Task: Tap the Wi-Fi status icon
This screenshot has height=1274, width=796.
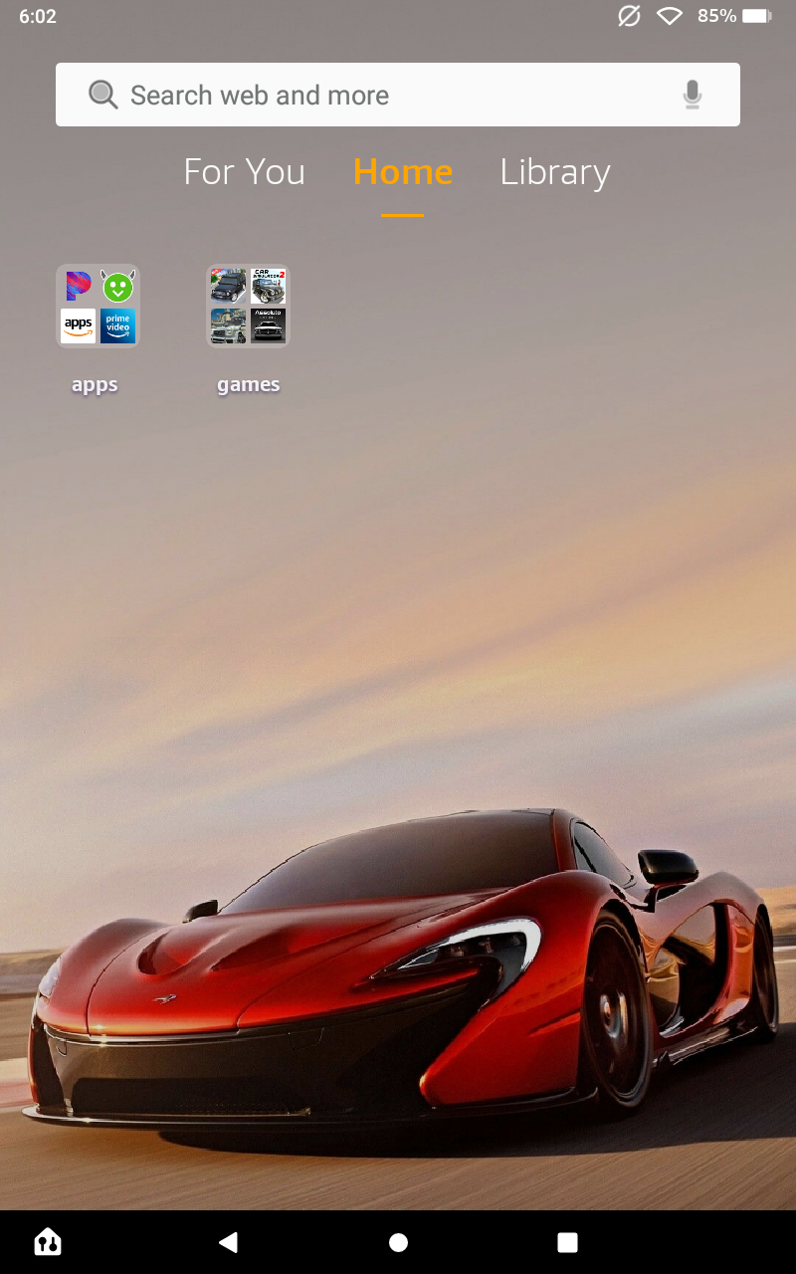Action: tap(670, 16)
